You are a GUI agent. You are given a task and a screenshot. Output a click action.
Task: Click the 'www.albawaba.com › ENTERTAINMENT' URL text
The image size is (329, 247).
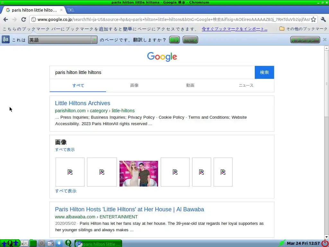coord(96,216)
